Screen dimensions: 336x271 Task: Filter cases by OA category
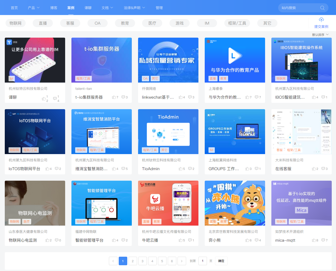pos(98,23)
